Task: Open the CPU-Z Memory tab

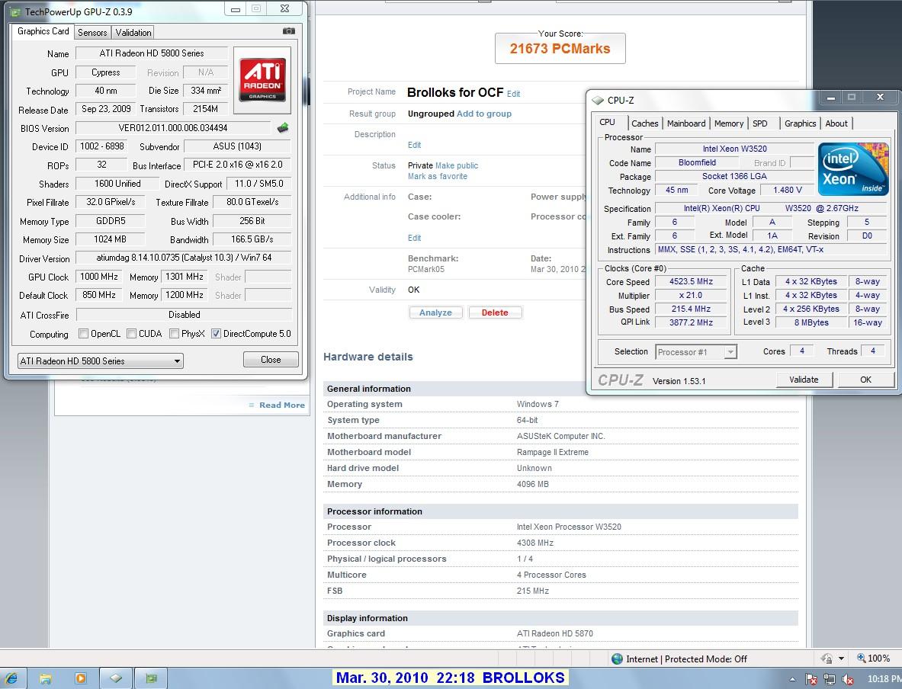Action: (728, 123)
